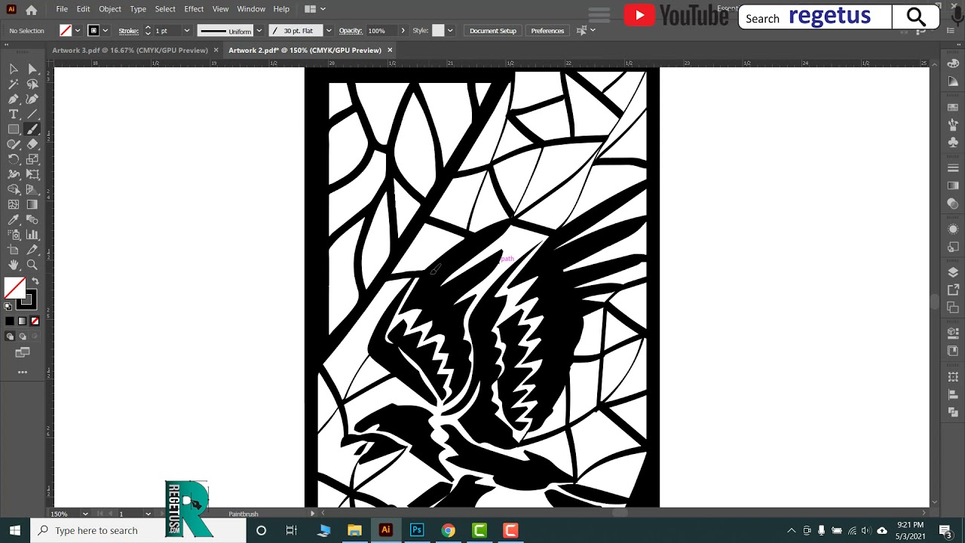Viewport: 965px width, 543px height.
Task: Open the Layers panel icon in right dock
Action: 953,272
